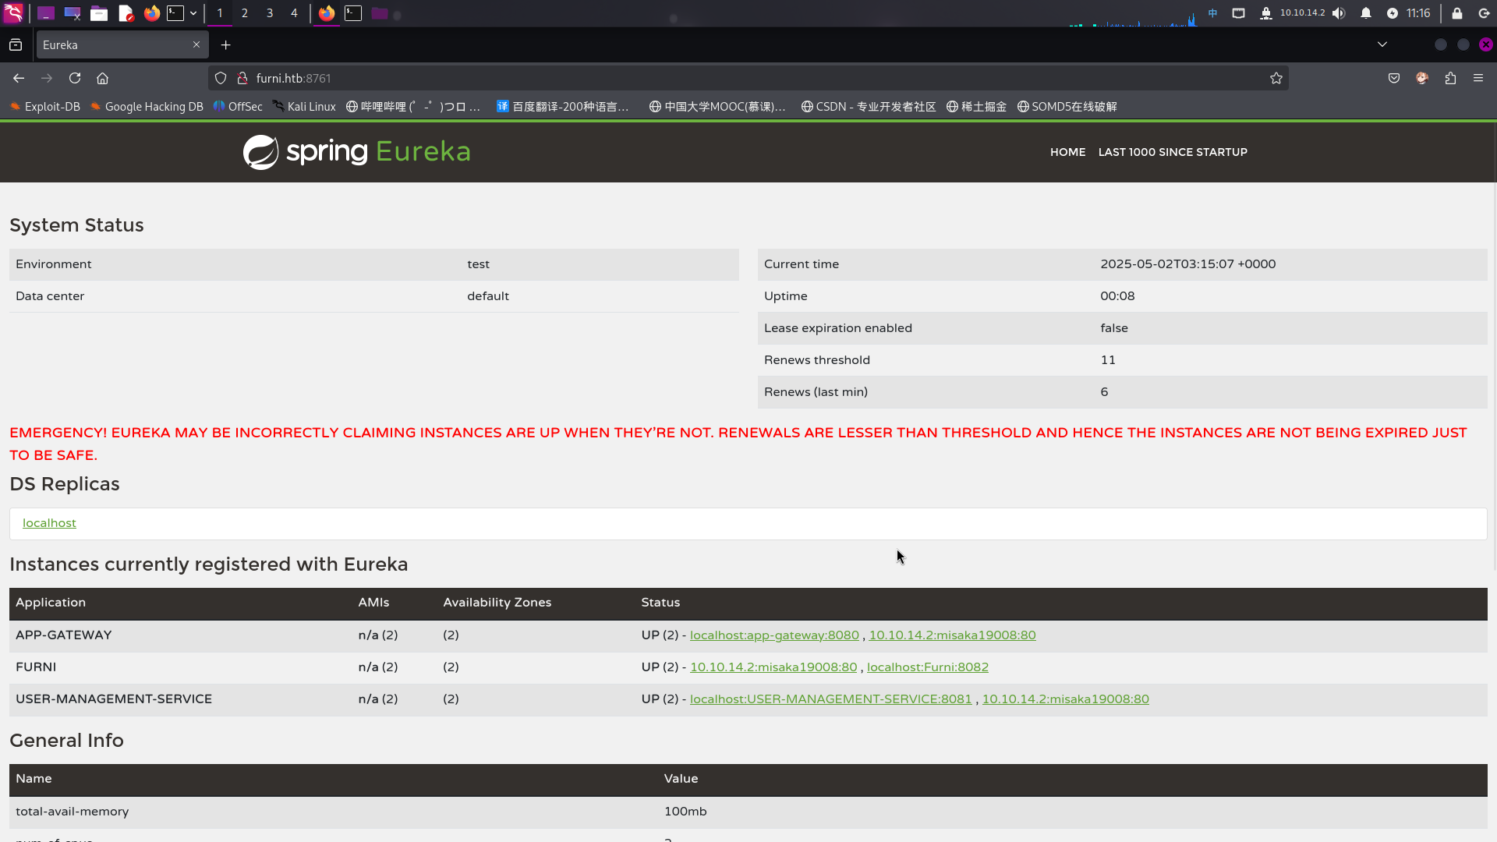Click the power manager tray icon

(1393, 13)
